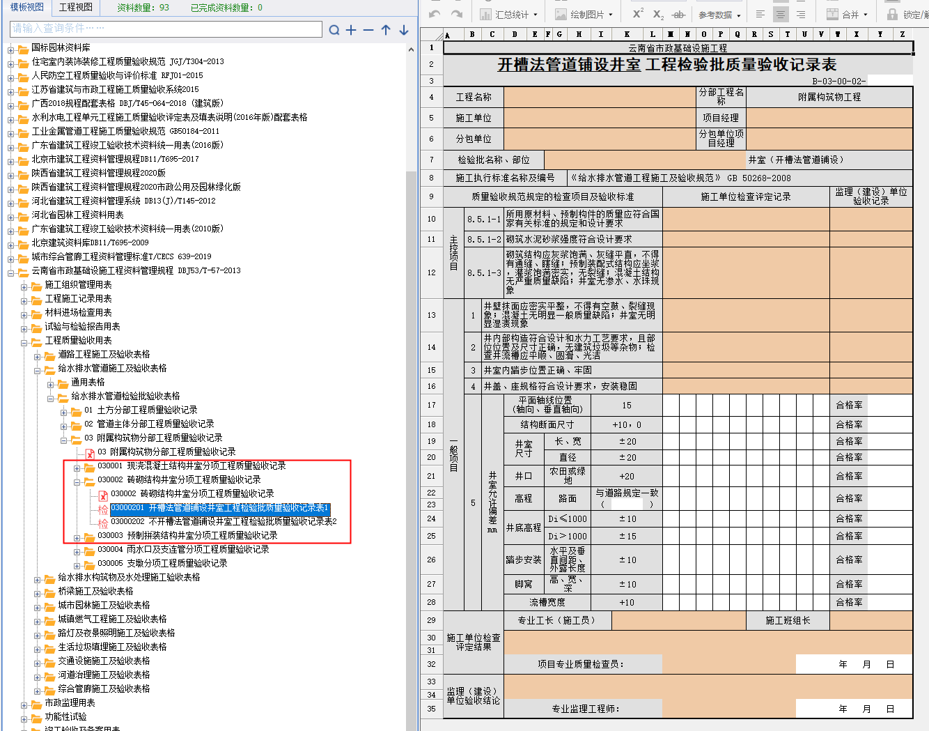This screenshot has width=929, height=731.
Task: Click the 工程名称 orange input cell
Action: (x=600, y=97)
